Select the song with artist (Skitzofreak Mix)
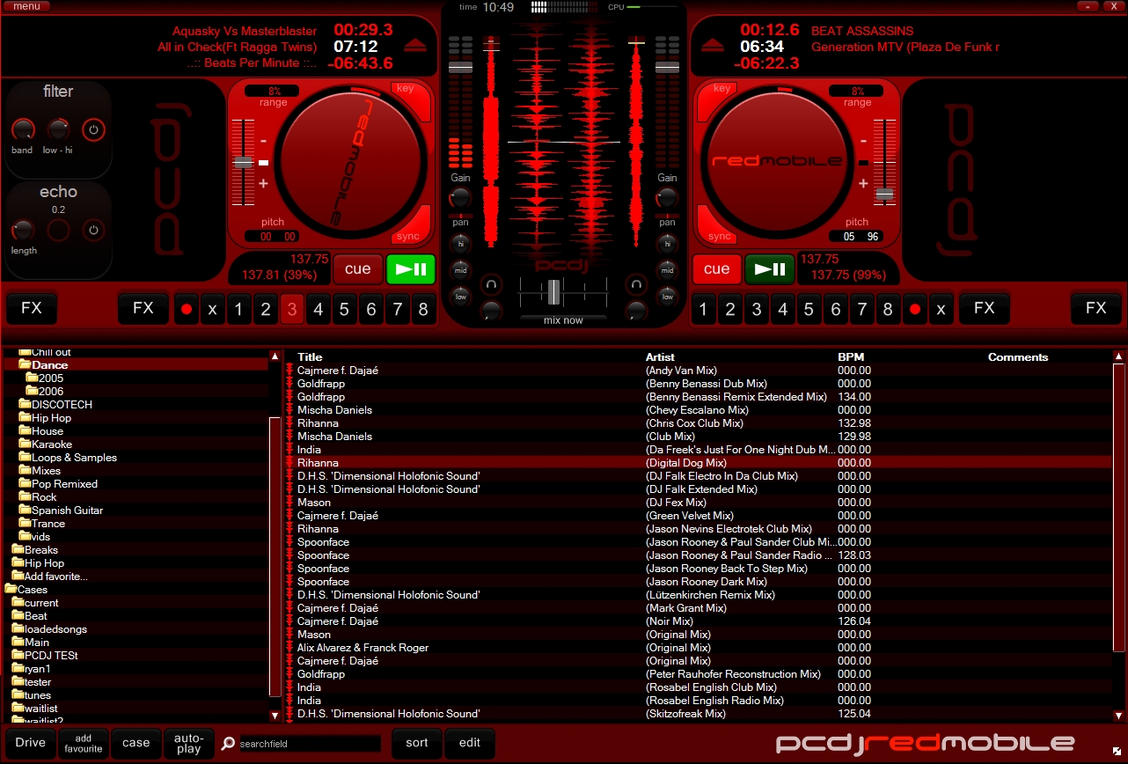This screenshot has width=1128, height=764. tap(699, 714)
